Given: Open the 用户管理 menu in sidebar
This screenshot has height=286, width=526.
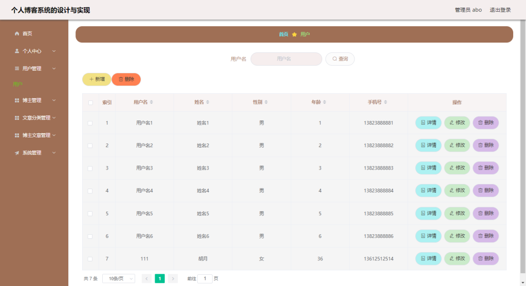Looking at the screenshot, I should [34, 68].
